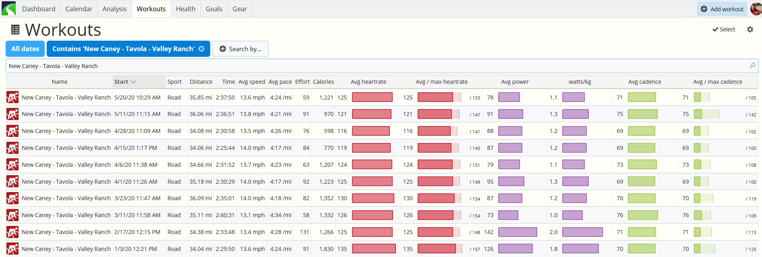This screenshot has height=257, width=762.
Task: Open the Gear tab
Action: pos(240,9)
